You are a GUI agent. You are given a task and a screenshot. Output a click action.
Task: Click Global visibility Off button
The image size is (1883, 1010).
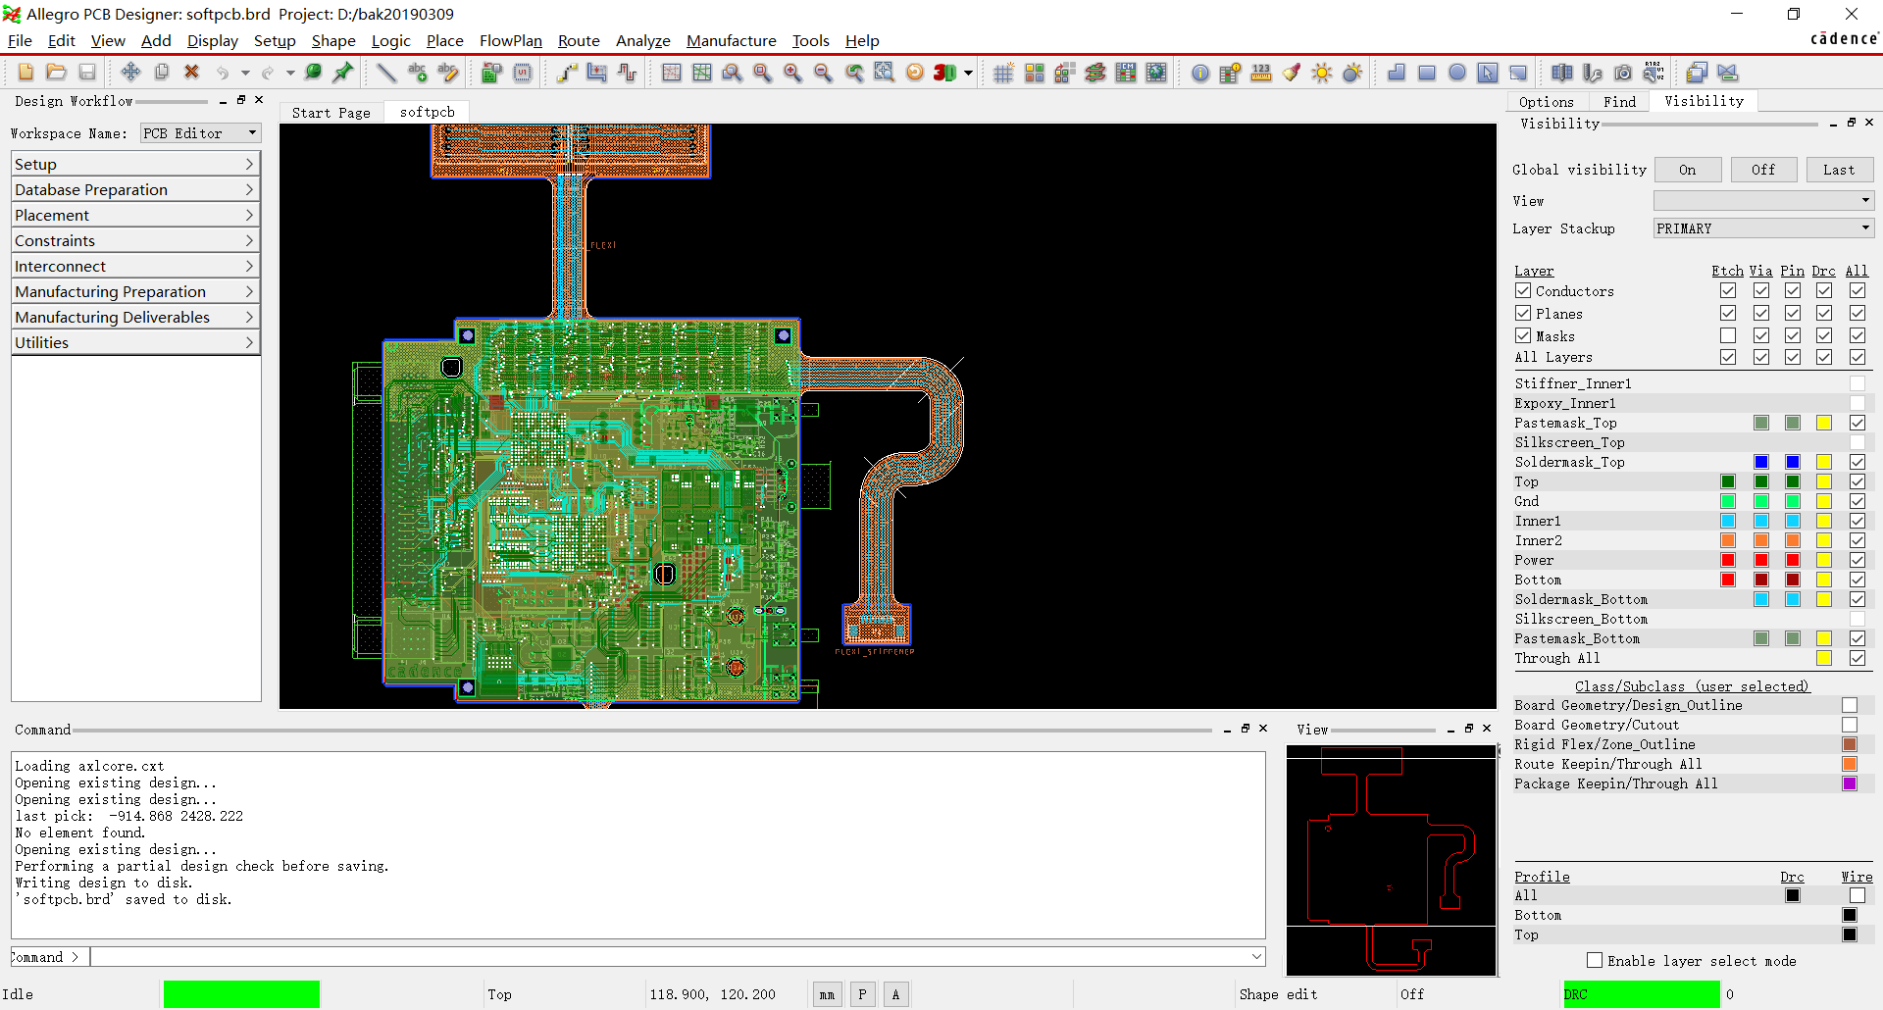click(1763, 170)
